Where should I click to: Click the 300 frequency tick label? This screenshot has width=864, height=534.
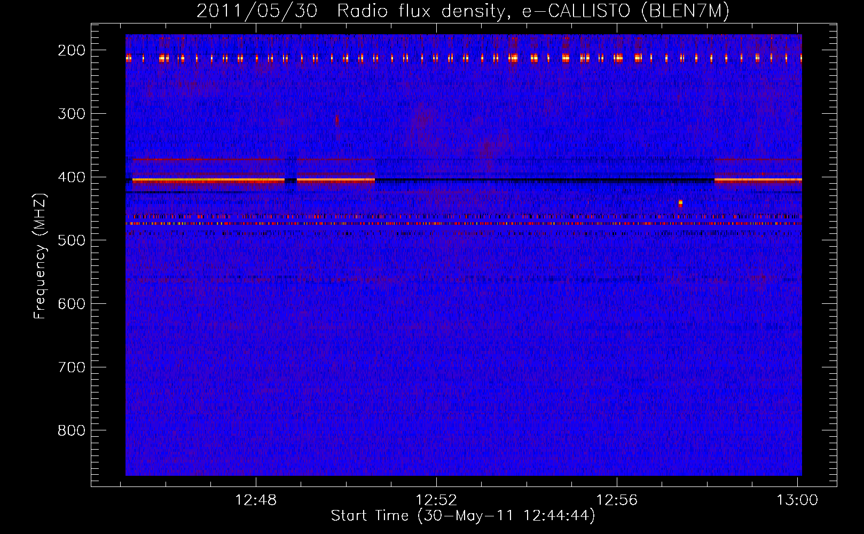point(71,114)
